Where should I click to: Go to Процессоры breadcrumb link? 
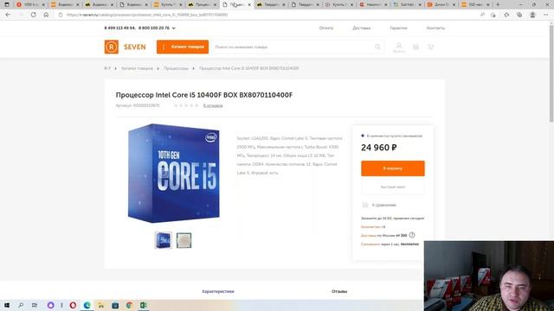click(176, 68)
